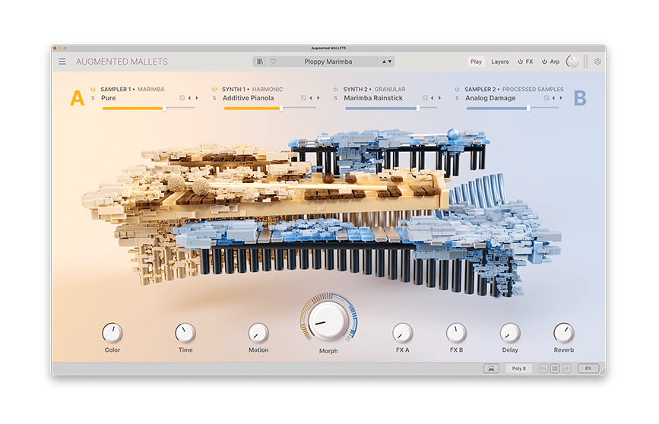Open the preset library browser icon
Image resolution: width=659 pixels, height=424 pixels.
[261, 62]
